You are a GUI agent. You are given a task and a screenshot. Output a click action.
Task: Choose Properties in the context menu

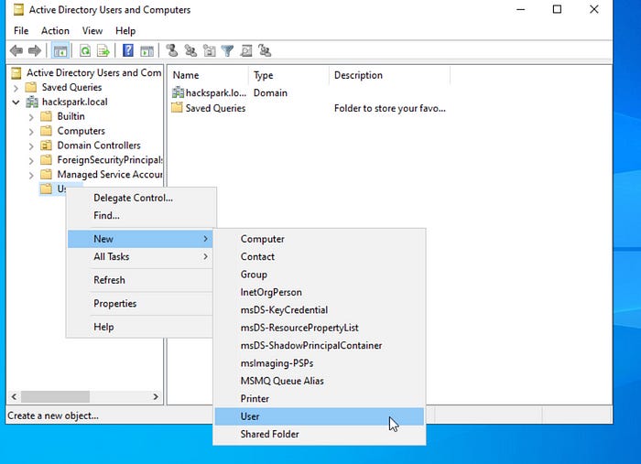click(x=140, y=304)
